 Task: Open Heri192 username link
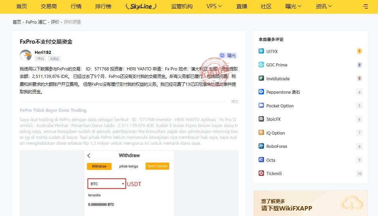[43, 52]
